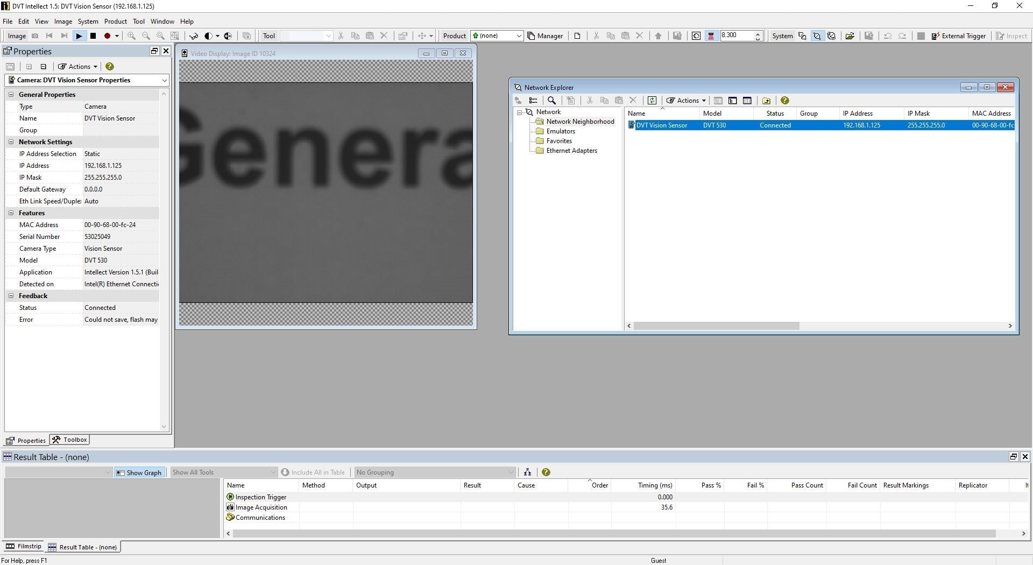Click the help icon in Properties panel
The width and height of the screenshot is (1033, 565).
click(x=110, y=67)
